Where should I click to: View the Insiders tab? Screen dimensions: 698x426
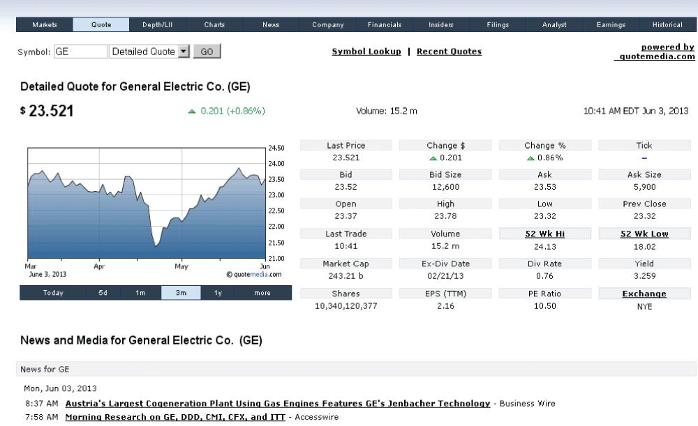[x=440, y=24]
